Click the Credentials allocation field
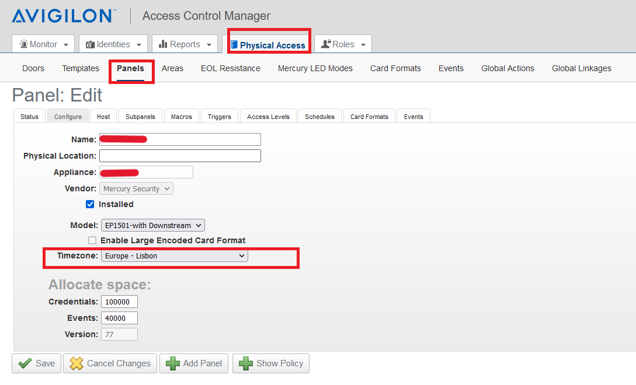Viewport: 636px width, 385px height. tap(119, 302)
